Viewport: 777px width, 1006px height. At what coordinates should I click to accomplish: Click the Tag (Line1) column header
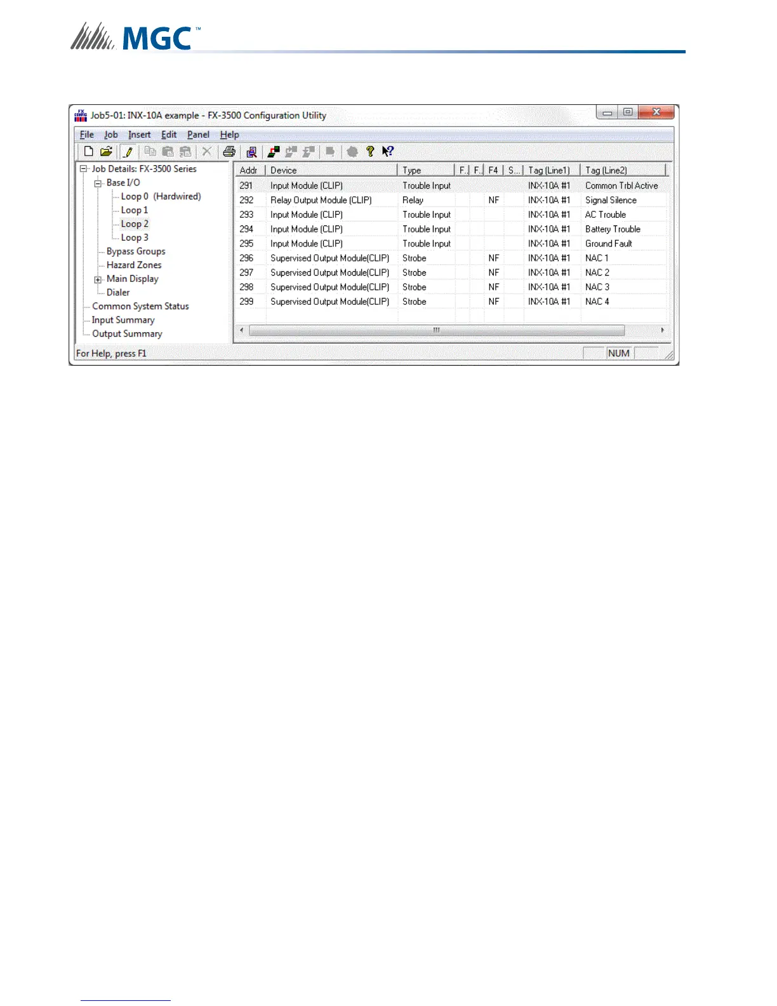click(550, 170)
